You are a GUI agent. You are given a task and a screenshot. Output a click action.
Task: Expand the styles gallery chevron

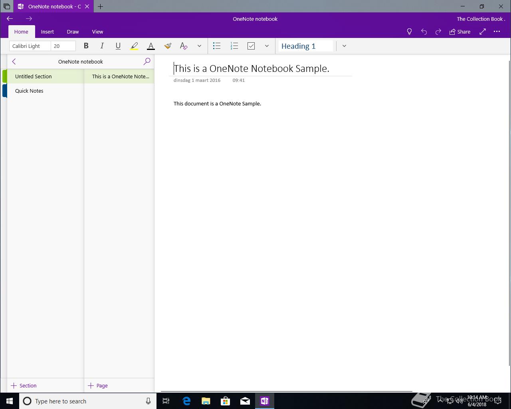coord(344,46)
